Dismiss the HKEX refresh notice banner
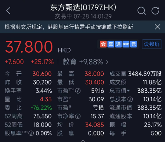Viewport: 165px width, 142px height. tap(158, 27)
